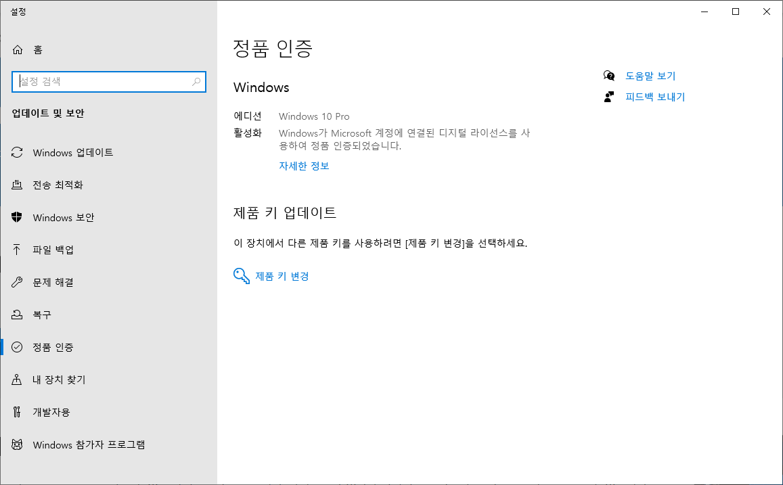Close the 설정 window
This screenshot has width=783, height=485.
767,11
